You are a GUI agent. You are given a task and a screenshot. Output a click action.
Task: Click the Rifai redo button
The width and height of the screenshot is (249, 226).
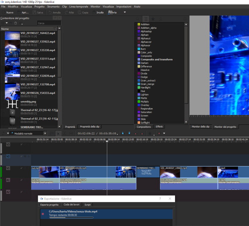coord(70,12)
